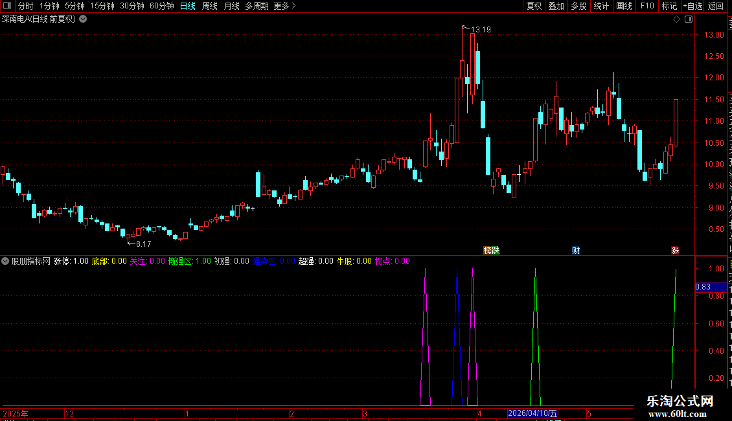Viewport: 732px width, 421px height.
Task: Open the 多周期 multi-period view
Action: [257, 6]
